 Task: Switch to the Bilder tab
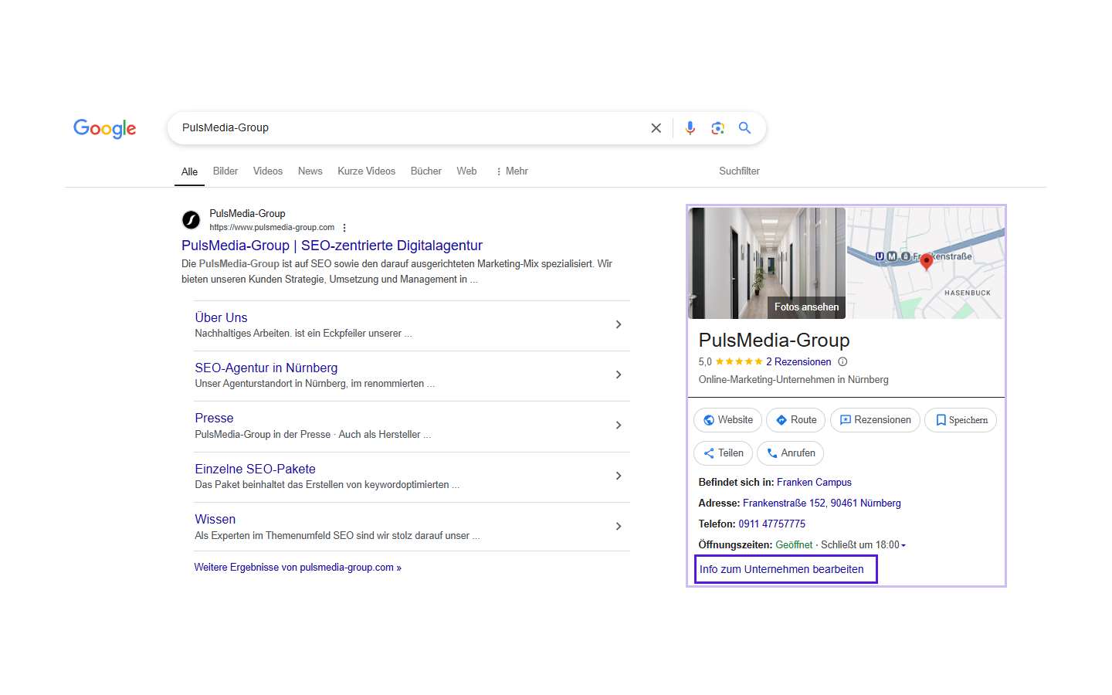225,171
